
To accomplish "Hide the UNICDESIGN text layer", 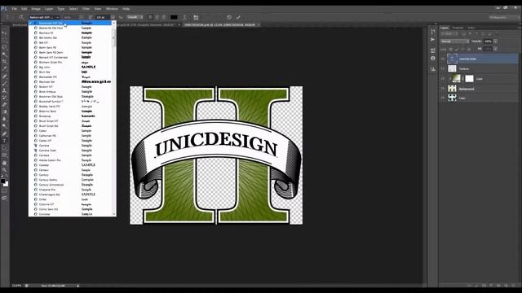I will click(x=443, y=59).
